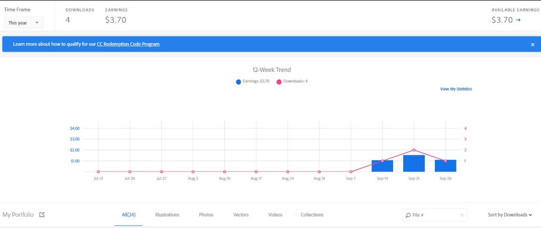Switch to the Vectors tab
The height and width of the screenshot is (228, 541).
point(241,215)
